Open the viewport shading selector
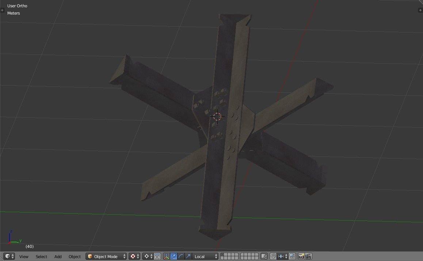 point(134,256)
